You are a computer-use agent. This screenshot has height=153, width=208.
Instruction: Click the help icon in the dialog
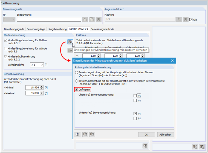77,134
